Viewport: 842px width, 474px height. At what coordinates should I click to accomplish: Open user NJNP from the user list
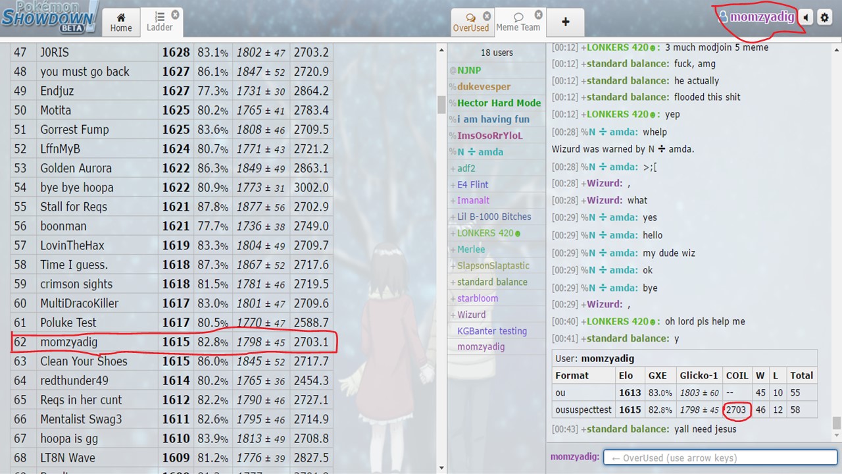click(468, 70)
